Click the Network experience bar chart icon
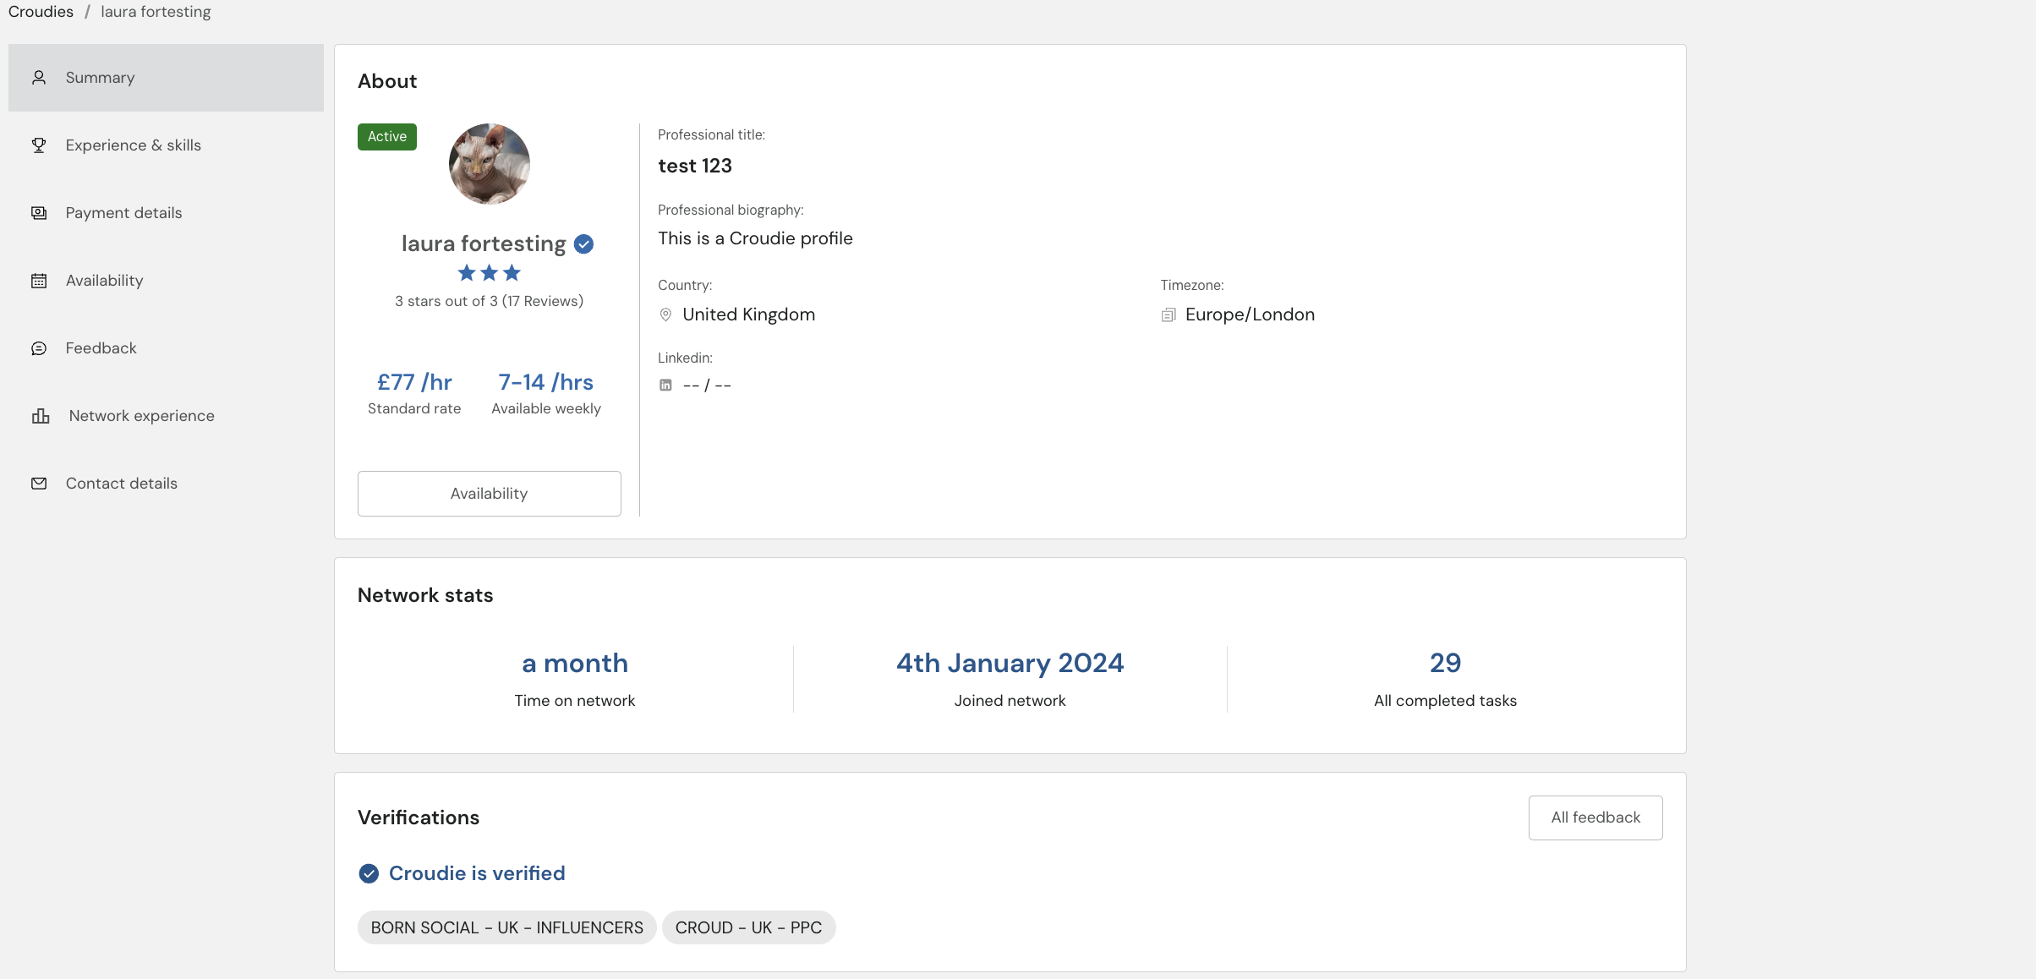The height and width of the screenshot is (979, 2036). point(41,416)
